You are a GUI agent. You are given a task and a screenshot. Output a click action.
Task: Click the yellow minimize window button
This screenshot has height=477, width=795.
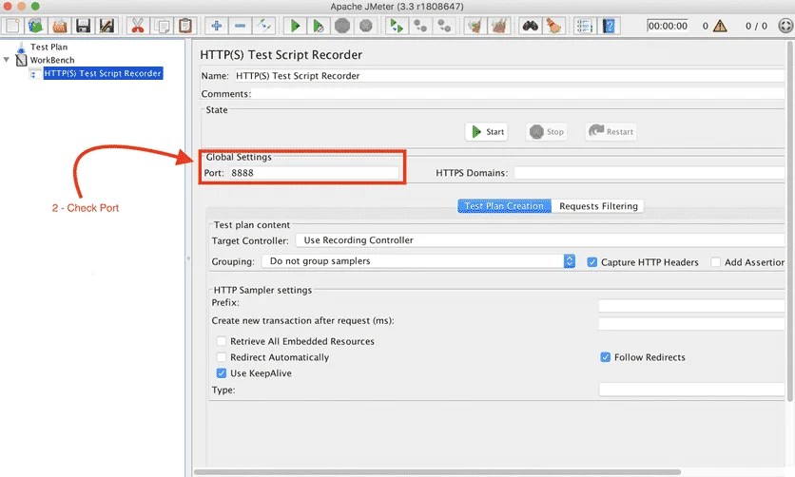point(21,6)
